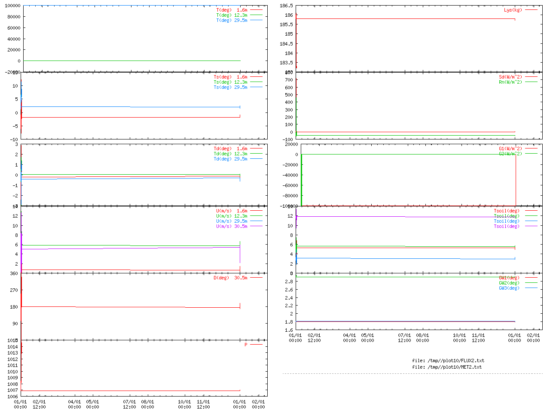Click the 'T(deg) 29.5m' legend label
Image resolution: width=550 pixels, height=412 pixels.
pyautogui.click(x=232, y=20)
